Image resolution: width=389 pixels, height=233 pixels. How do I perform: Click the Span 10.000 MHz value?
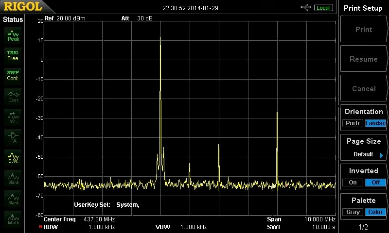click(320, 219)
